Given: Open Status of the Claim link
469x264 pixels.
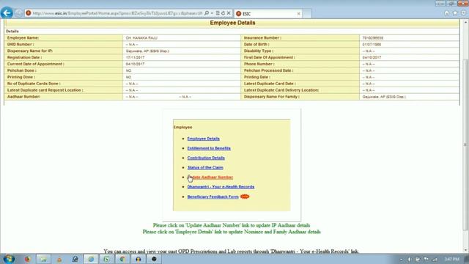Looking at the screenshot, I should point(205,167).
